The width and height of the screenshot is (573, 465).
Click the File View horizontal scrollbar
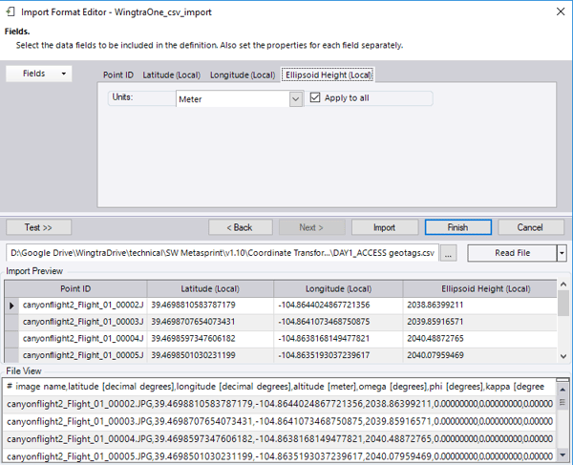click(x=277, y=454)
